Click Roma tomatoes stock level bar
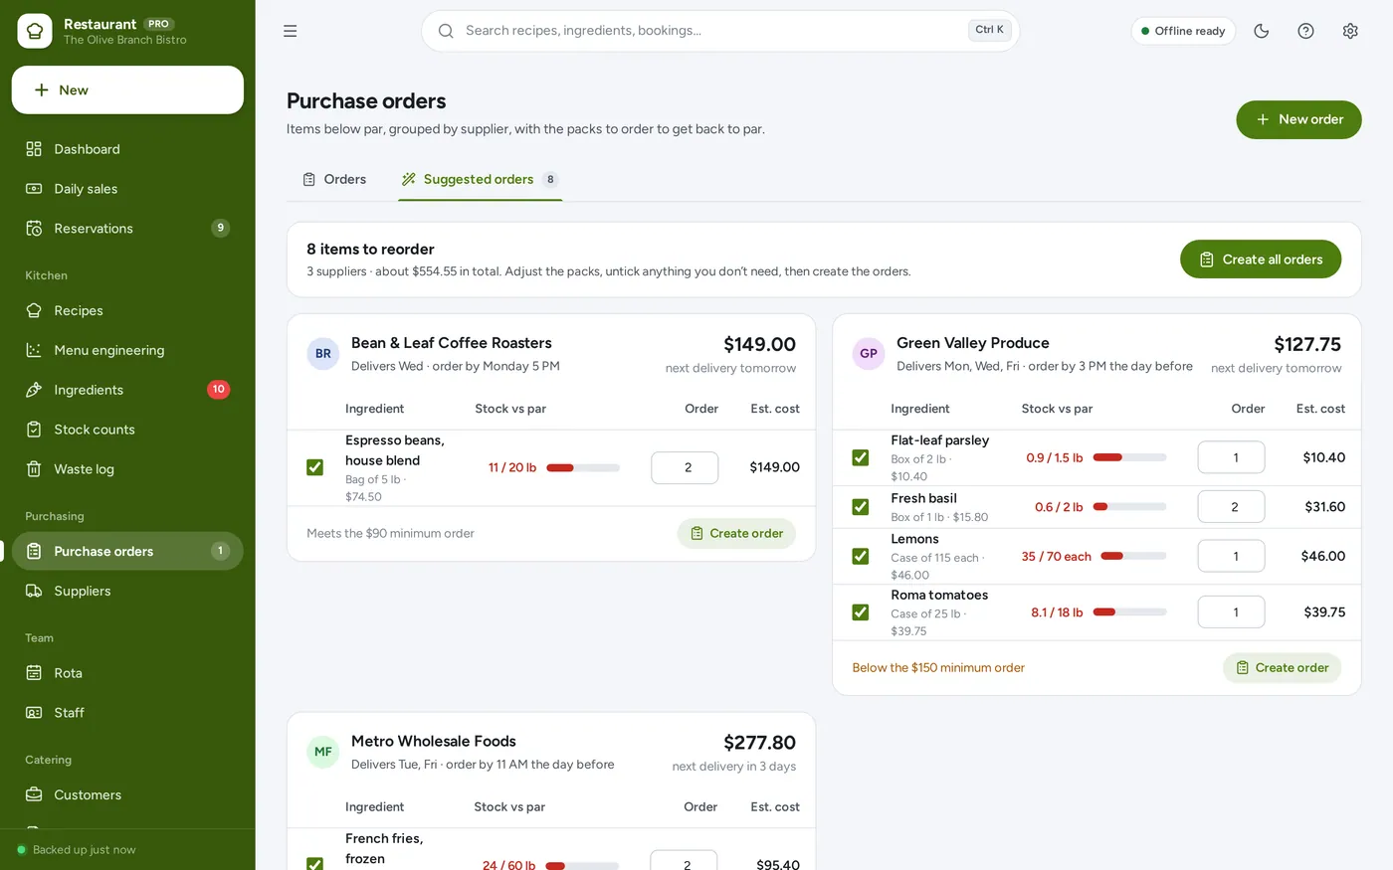Screen dimensions: 1393x870 point(1129,612)
